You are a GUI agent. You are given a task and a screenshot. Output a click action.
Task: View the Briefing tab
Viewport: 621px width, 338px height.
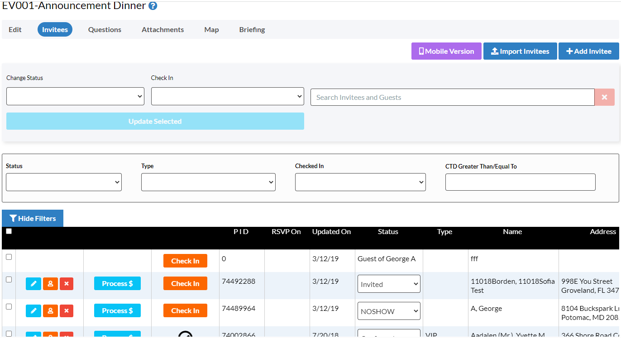click(x=252, y=30)
